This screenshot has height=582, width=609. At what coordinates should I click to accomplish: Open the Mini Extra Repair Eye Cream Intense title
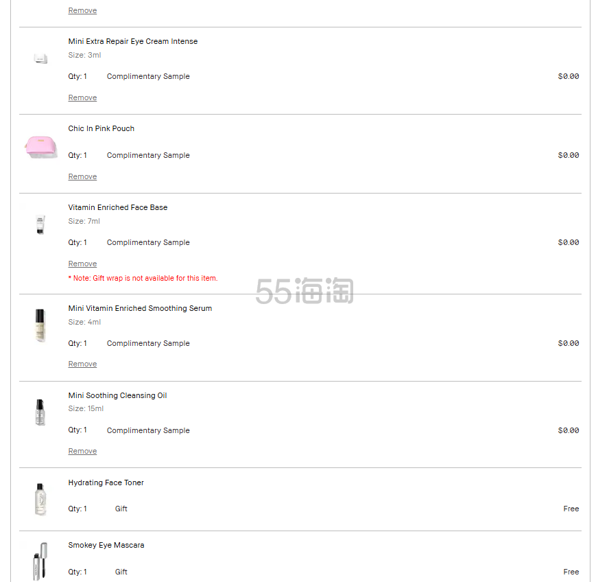132,42
